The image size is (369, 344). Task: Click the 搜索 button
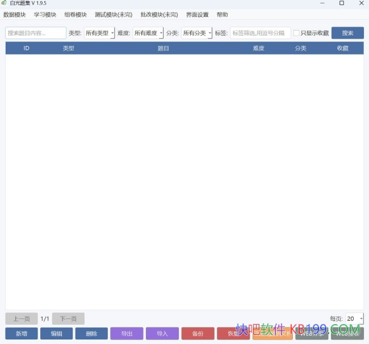[347, 33]
